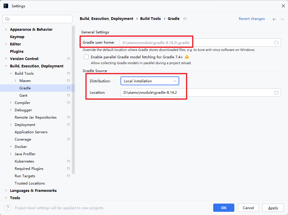The height and width of the screenshot is (215, 288).
Task: Click project-level icon on Compiler row
Action: click(x=69, y=103)
